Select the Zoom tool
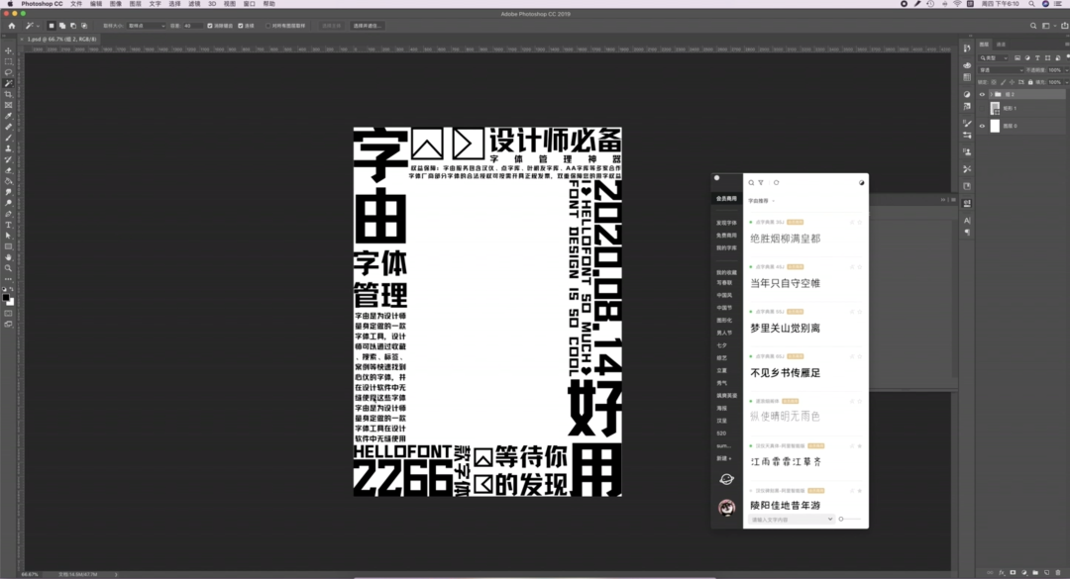Viewport: 1070px width, 579px height. (x=8, y=268)
